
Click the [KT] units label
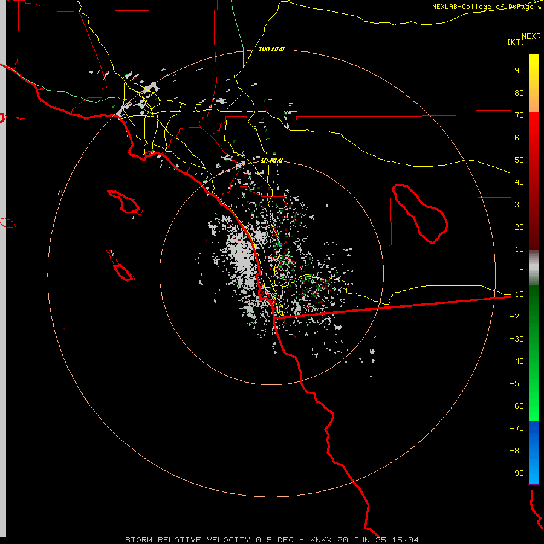point(516,42)
